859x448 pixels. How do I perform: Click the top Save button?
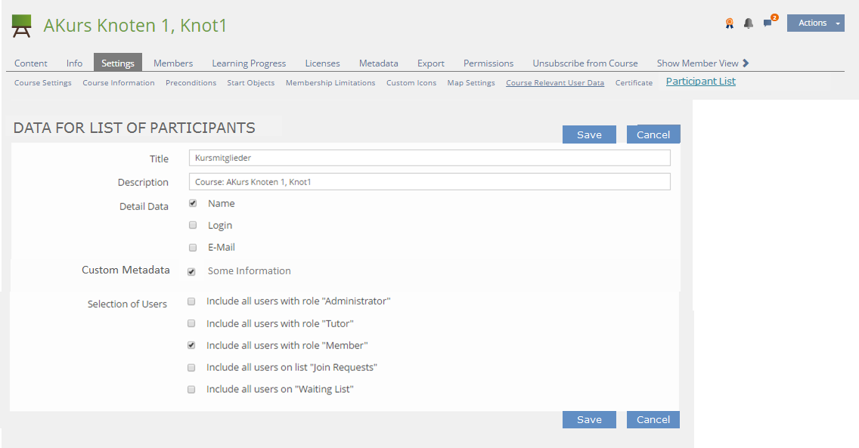(589, 134)
